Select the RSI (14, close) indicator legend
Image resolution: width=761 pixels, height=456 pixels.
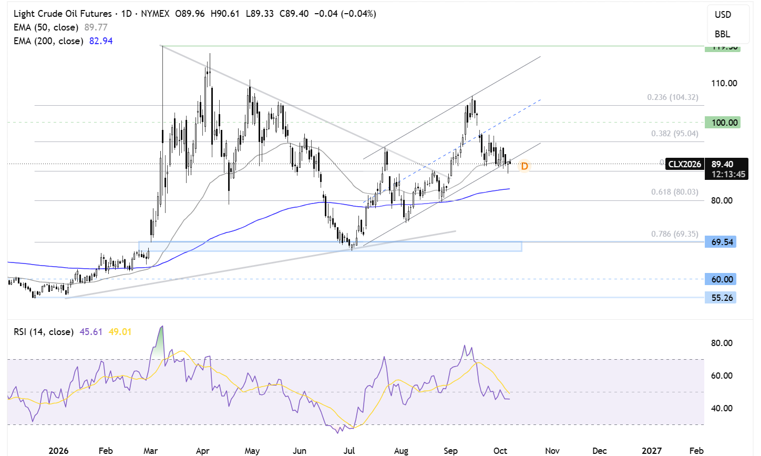[x=44, y=332]
